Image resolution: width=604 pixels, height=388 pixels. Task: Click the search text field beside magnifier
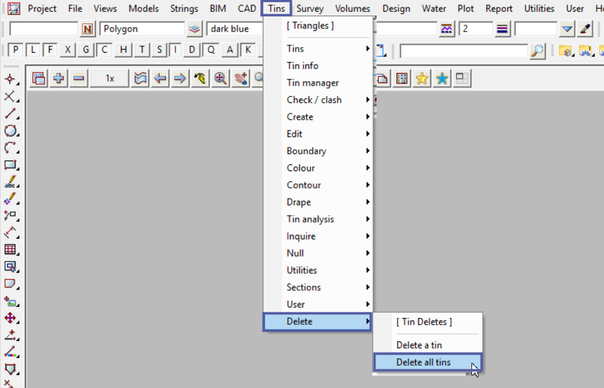[x=464, y=51]
